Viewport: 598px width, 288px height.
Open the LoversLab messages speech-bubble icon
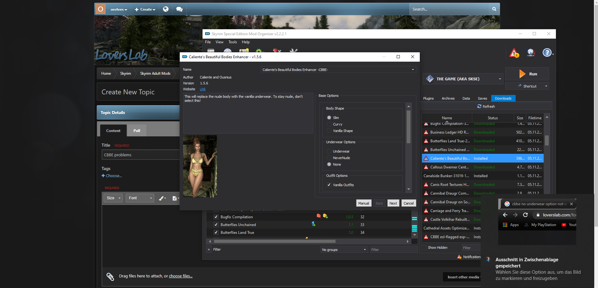[179, 9]
